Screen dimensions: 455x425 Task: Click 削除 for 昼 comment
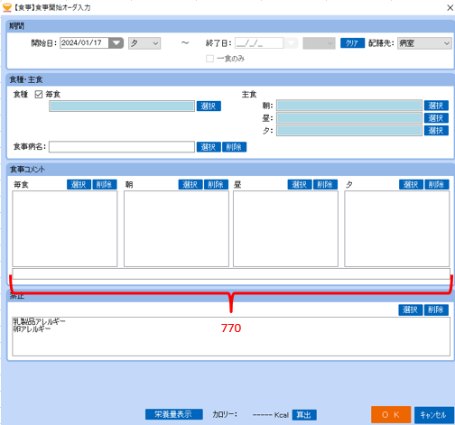tap(325, 184)
